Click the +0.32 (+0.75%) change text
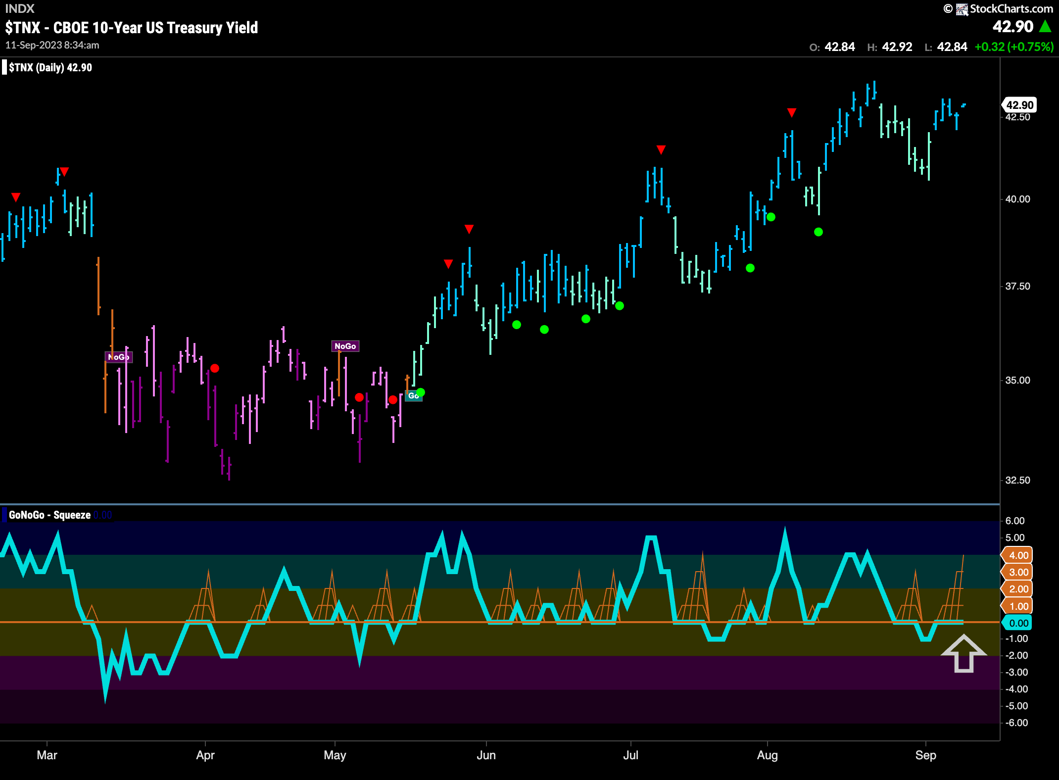Viewport: 1059px width, 780px height. click(1014, 47)
